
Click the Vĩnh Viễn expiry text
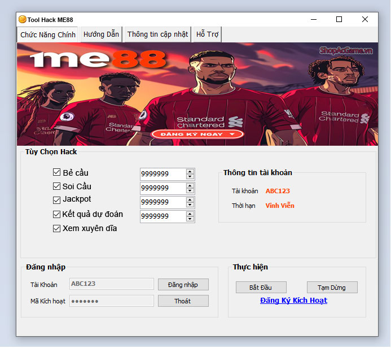coord(280,206)
